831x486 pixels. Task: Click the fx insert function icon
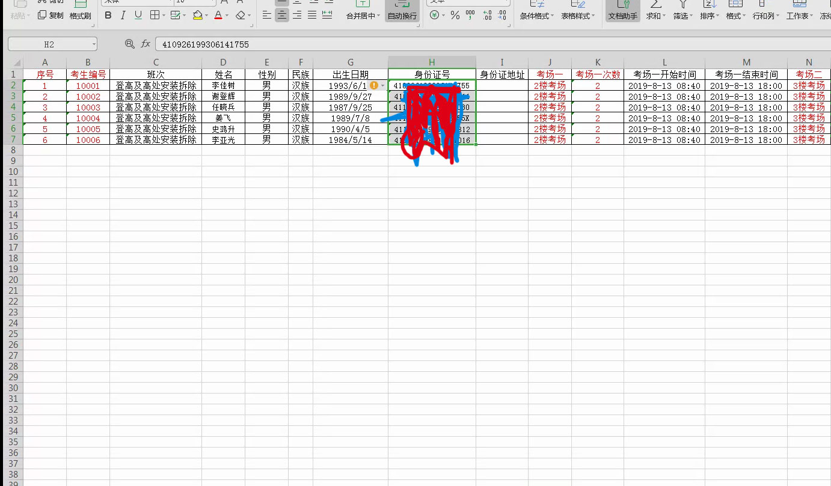pyautogui.click(x=146, y=44)
